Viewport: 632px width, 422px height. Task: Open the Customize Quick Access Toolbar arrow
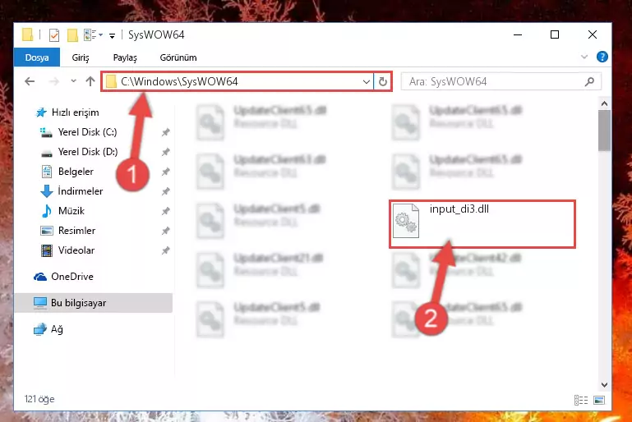click(x=112, y=36)
